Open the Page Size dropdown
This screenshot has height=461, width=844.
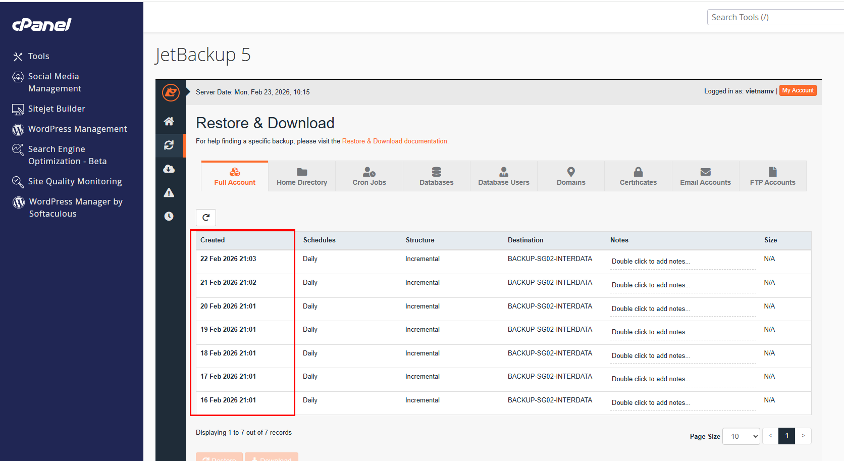pos(741,436)
